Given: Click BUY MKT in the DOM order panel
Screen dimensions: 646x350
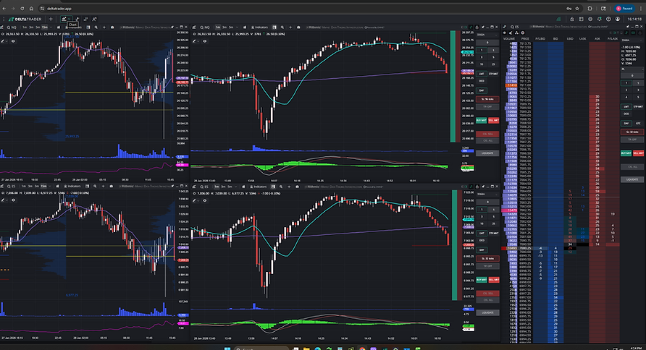Looking at the screenshot, I should pyautogui.click(x=626, y=153).
